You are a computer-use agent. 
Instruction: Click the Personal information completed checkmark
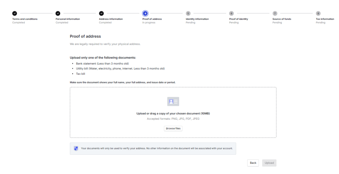58,14
